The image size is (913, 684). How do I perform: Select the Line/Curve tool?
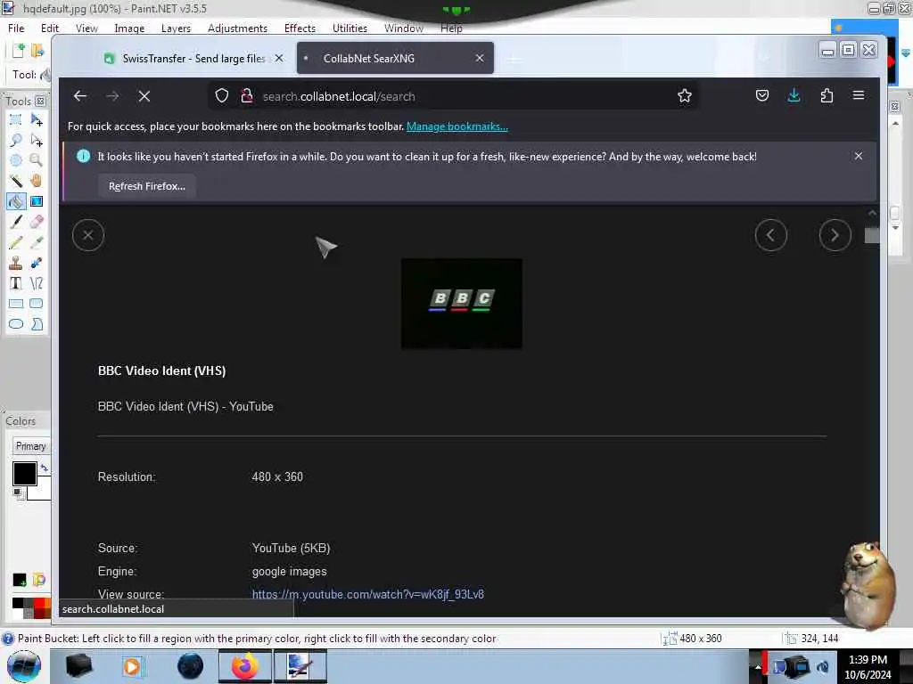36,283
